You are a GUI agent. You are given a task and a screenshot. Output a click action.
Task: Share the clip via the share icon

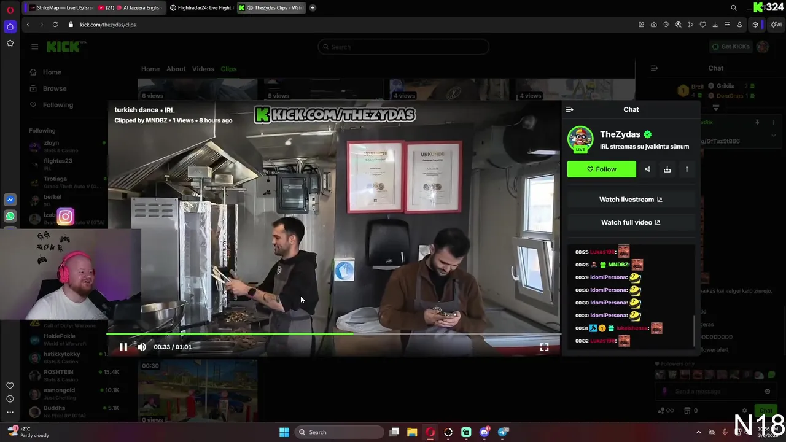[647, 169]
